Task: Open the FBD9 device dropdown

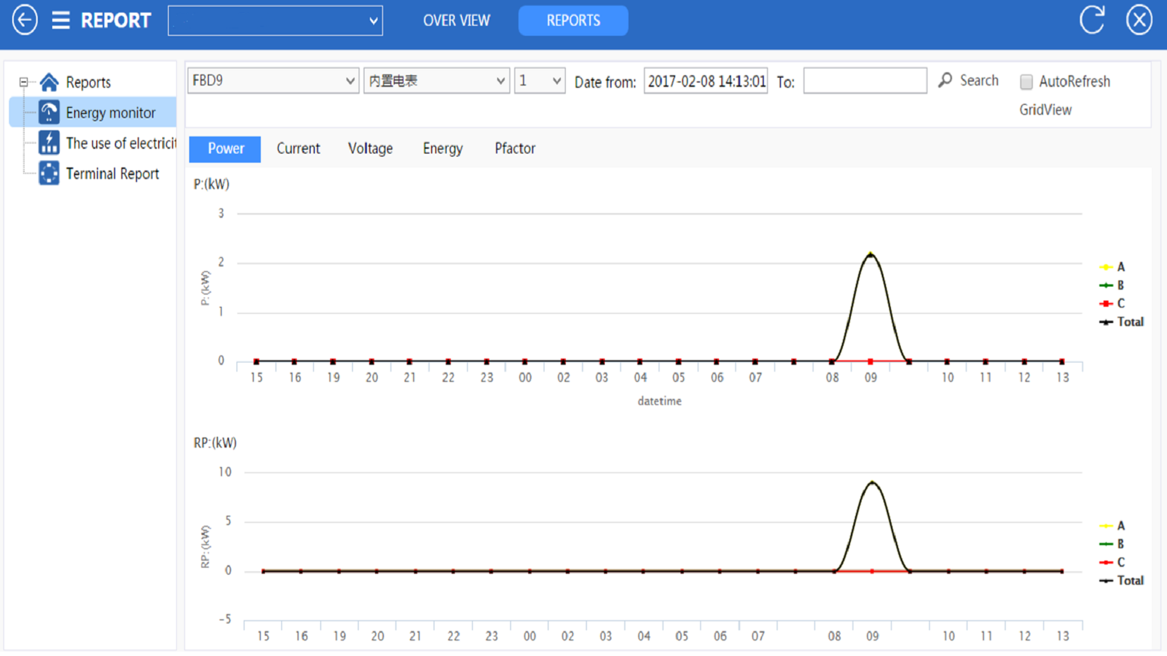Action: click(272, 81)
